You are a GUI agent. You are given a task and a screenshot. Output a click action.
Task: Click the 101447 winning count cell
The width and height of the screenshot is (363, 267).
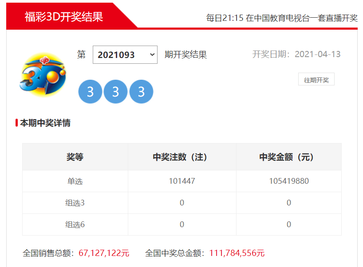182,181
